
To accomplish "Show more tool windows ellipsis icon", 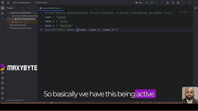I will (2, 18).
